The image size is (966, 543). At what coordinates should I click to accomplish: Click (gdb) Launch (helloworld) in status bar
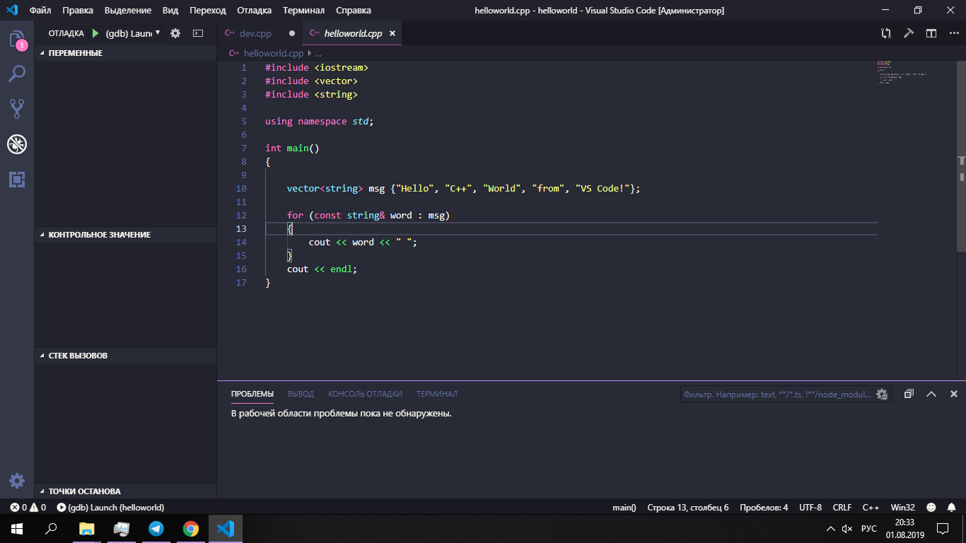click(x=110, y=508)
